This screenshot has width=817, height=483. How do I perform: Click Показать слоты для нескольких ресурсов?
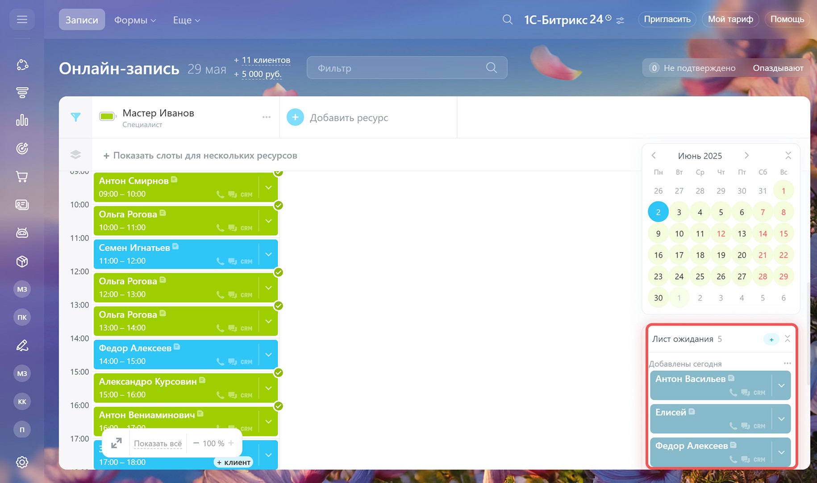(x=200, y=155)
